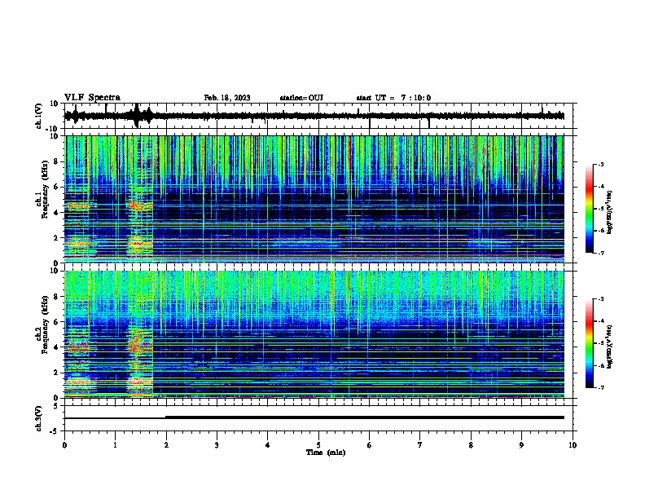This screenshot has width=645, height=499.
Task: Click the "-7" tick on ch.2 color bar
Action: [600, 388]
